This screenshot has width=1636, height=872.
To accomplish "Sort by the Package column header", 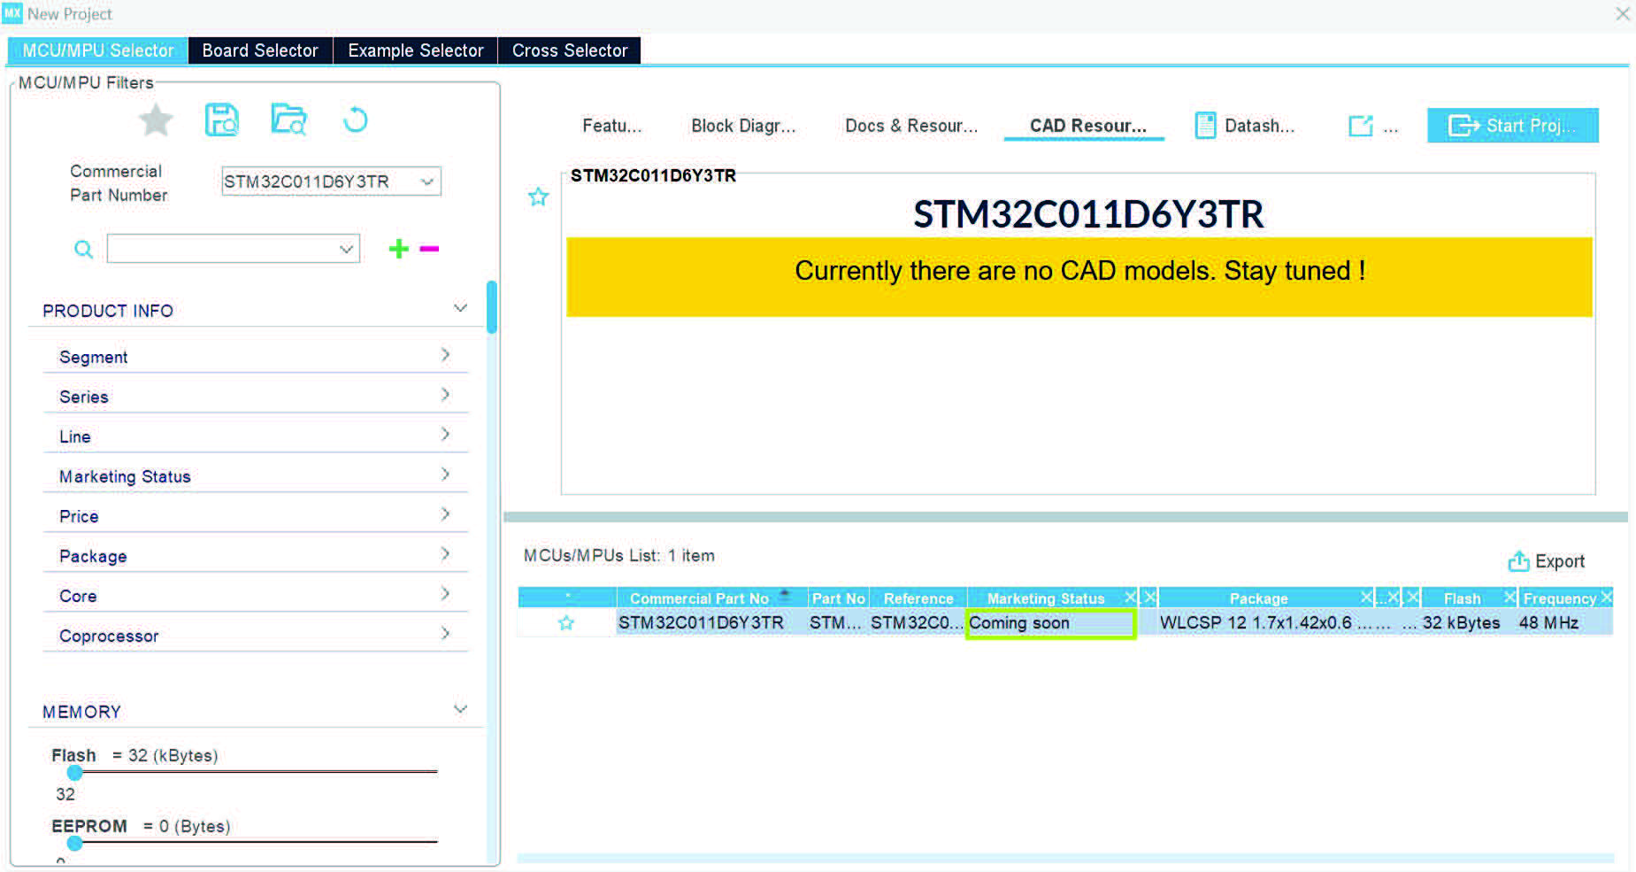I will pyautogui.click(x=1258, y=598).
